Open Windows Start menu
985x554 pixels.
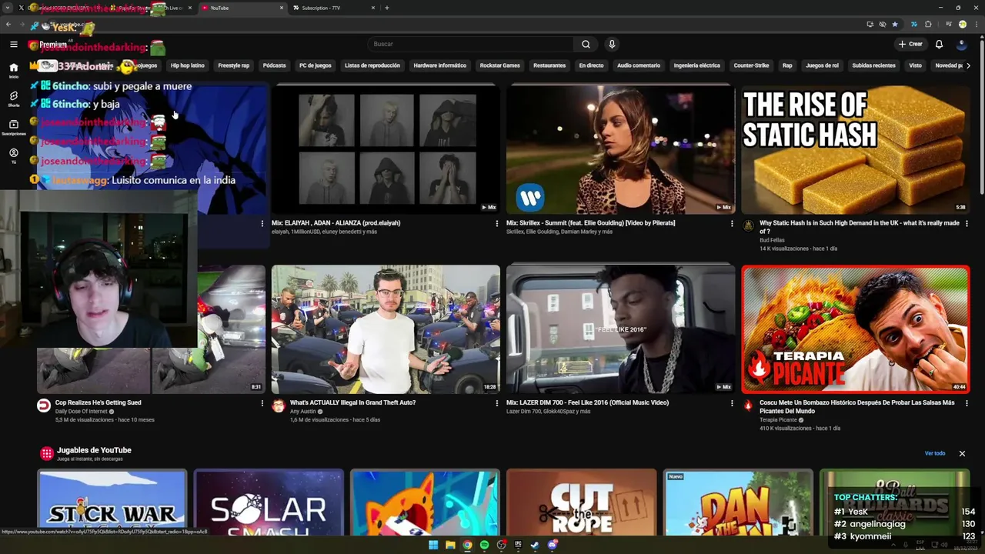(x=433, y=545)
